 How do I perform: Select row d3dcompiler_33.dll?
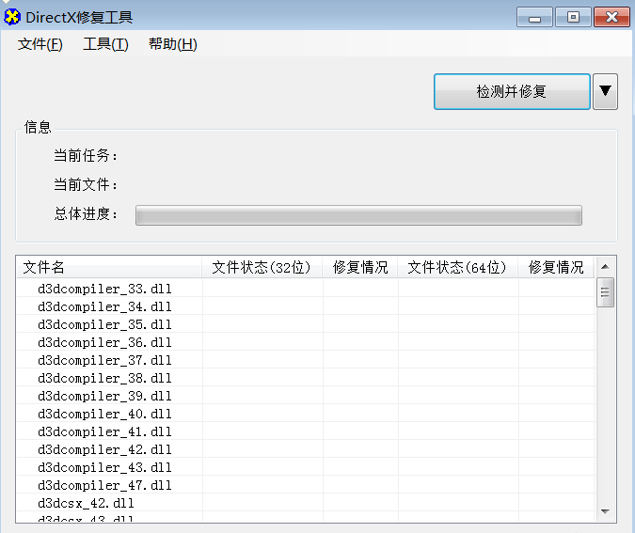point(306,289)
